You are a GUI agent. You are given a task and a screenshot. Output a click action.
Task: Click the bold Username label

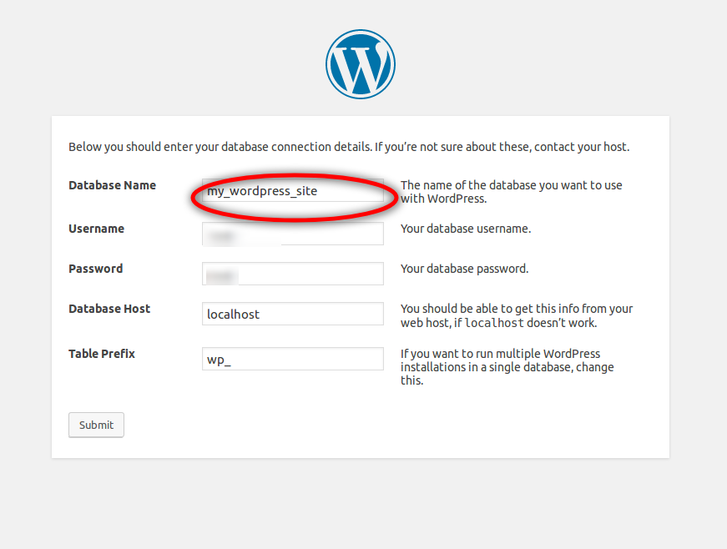(96, 229)
